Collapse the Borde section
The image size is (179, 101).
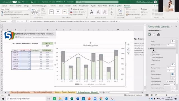(x=149, y=49)
